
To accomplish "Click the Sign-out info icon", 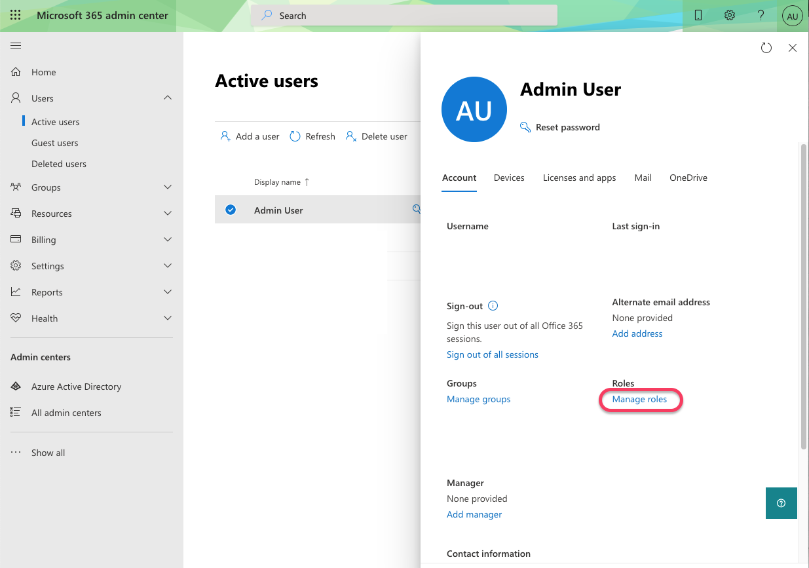I will pos(493,306).
